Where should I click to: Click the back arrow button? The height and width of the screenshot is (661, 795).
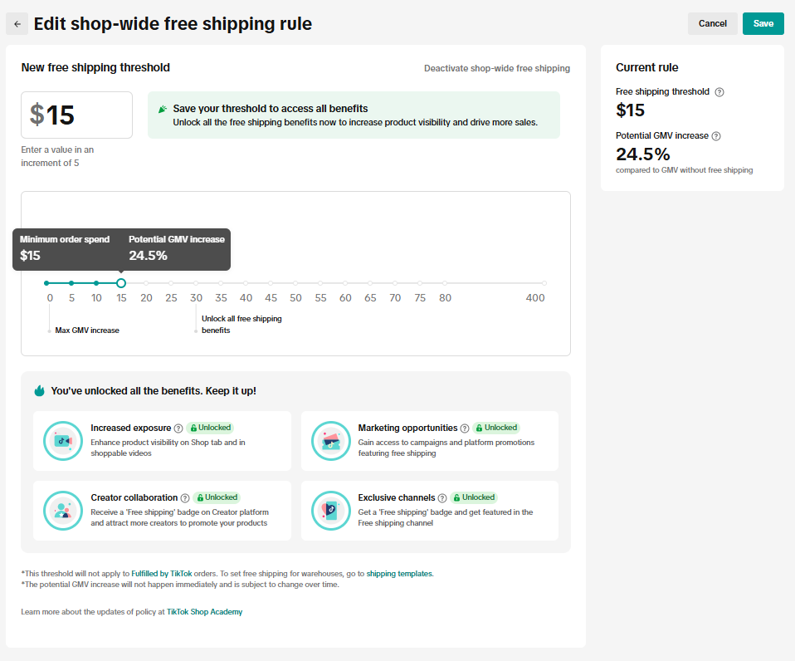pyautogui.click(x=17, y=24)
